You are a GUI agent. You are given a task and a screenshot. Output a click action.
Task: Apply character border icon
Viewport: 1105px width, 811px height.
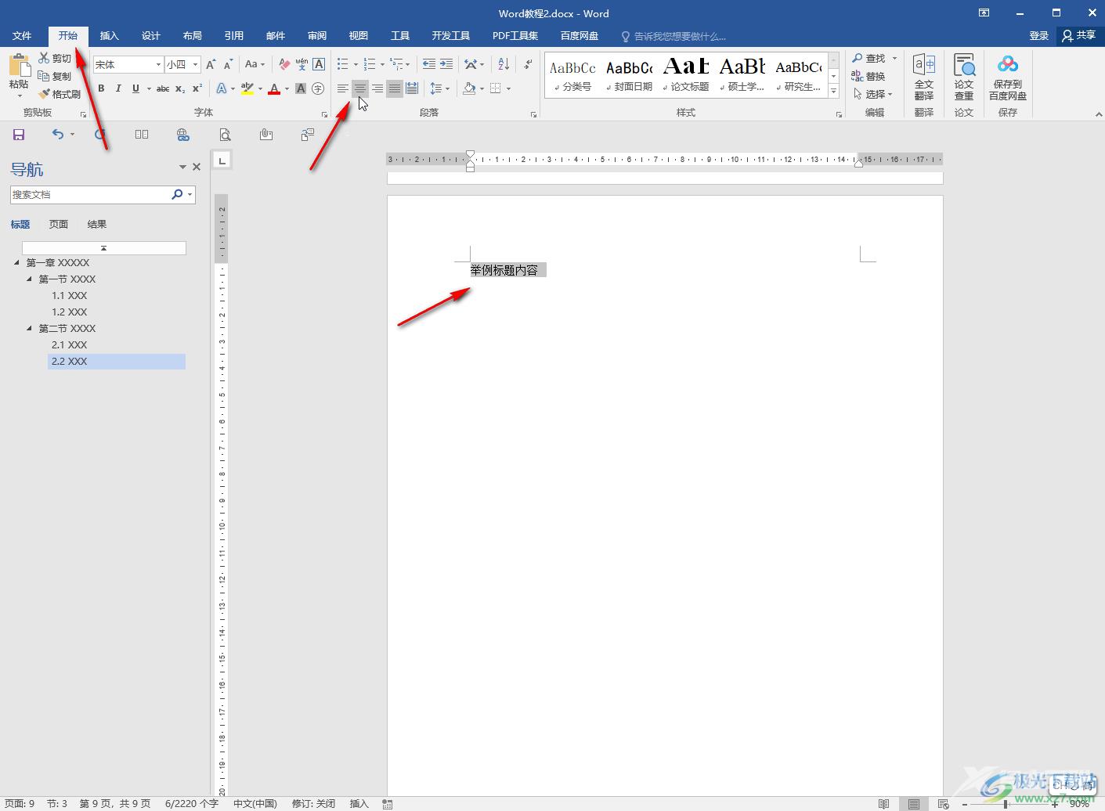(319, 65)
